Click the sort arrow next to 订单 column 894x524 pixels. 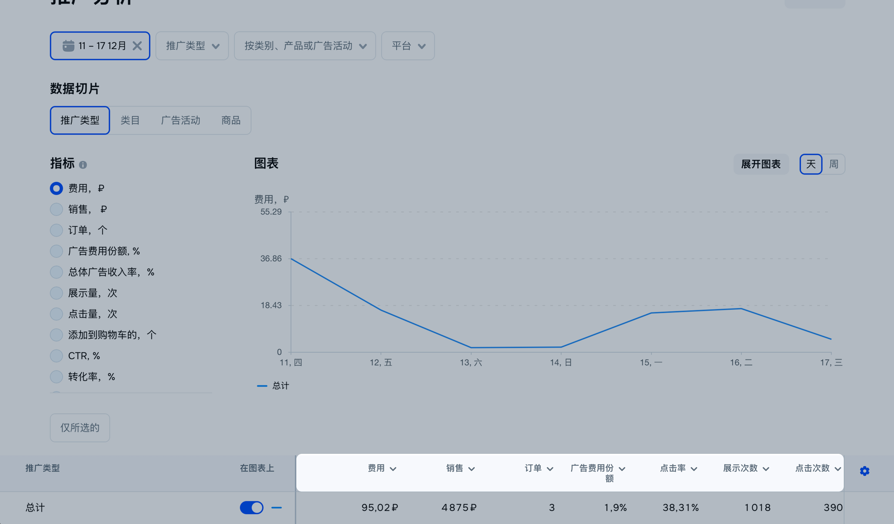pyautogui.click(x=550, y=469)
